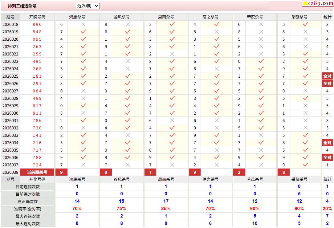Select the 采薇杀号 cross mark in row 2026027
This screenshot has width=334, height=228.
[x=305, y=91]
